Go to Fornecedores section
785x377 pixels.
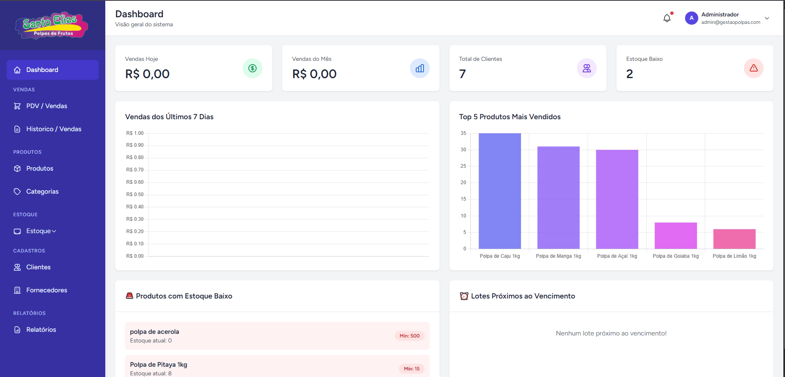coord(46,290)
